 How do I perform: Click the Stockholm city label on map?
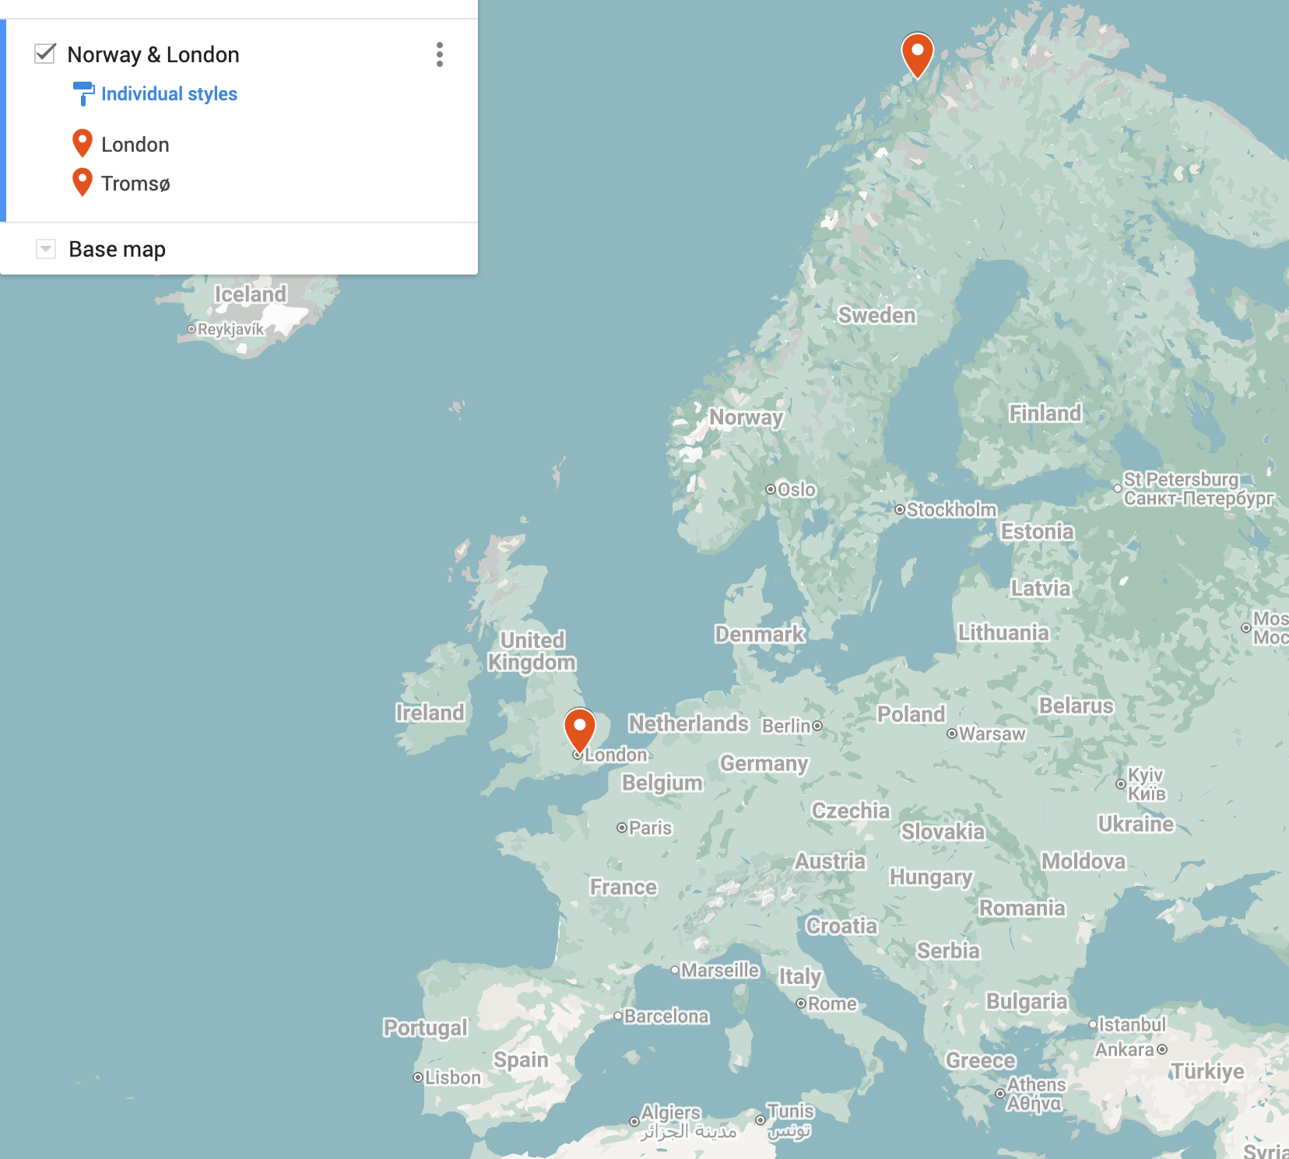click(x=951, y=509)
